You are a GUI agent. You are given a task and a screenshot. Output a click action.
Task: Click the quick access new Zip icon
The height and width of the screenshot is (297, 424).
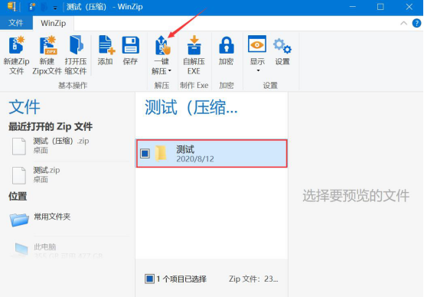32,6
